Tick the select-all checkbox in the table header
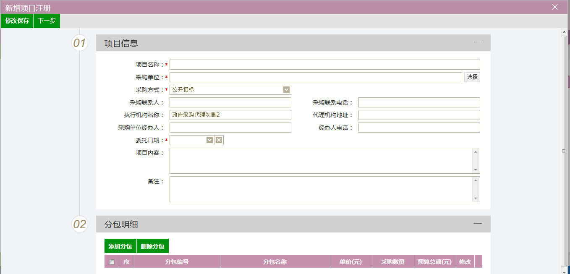Image resolution: width=570 pixels, height=274 pixels. click(112, 262)
